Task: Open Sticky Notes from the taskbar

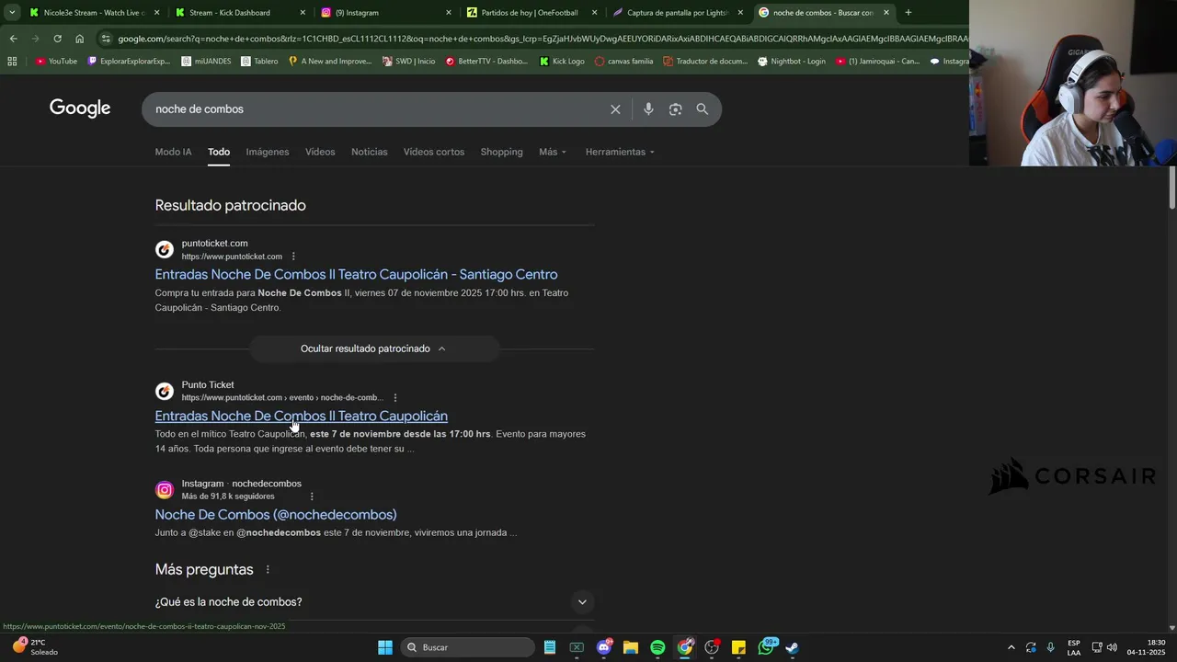Action: pos(738,647)
